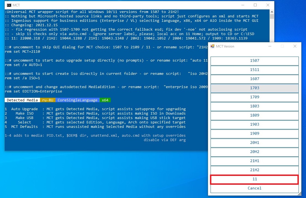Select version 1507 in MCT Version list
This screenshot has width=306, height=198.
254,61
